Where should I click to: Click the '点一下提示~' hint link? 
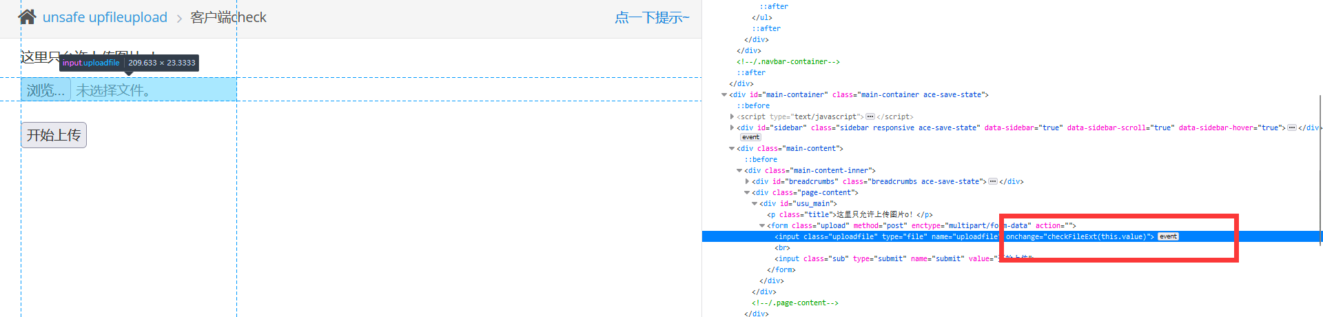pyautogui.click(x=652, y=17)
